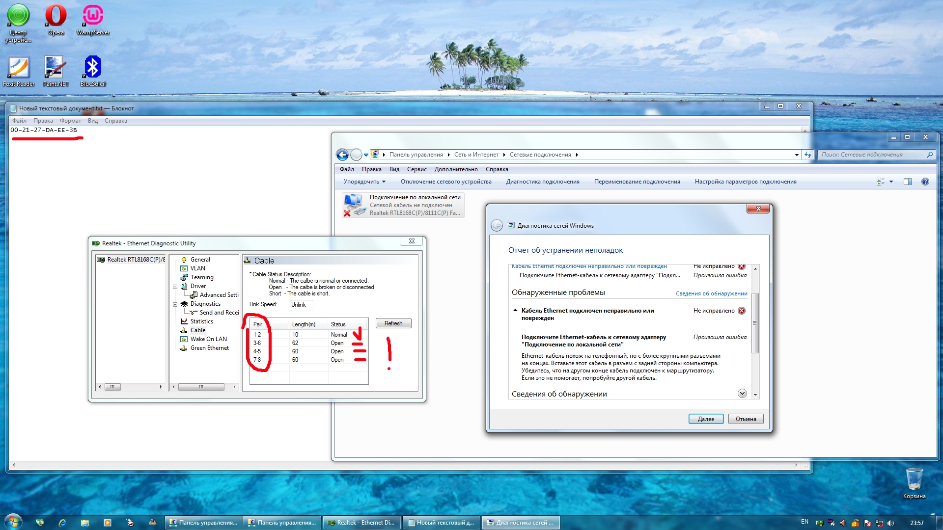
Task: Open the BlueSoleil Bluetooth icon
Action: [x=93, y=71]
